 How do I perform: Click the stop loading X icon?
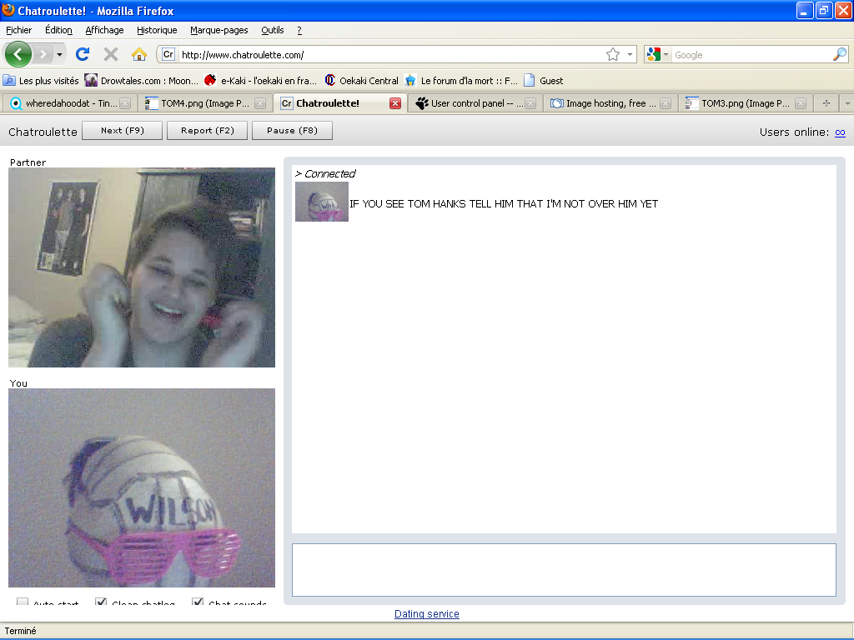click(110, 55)
